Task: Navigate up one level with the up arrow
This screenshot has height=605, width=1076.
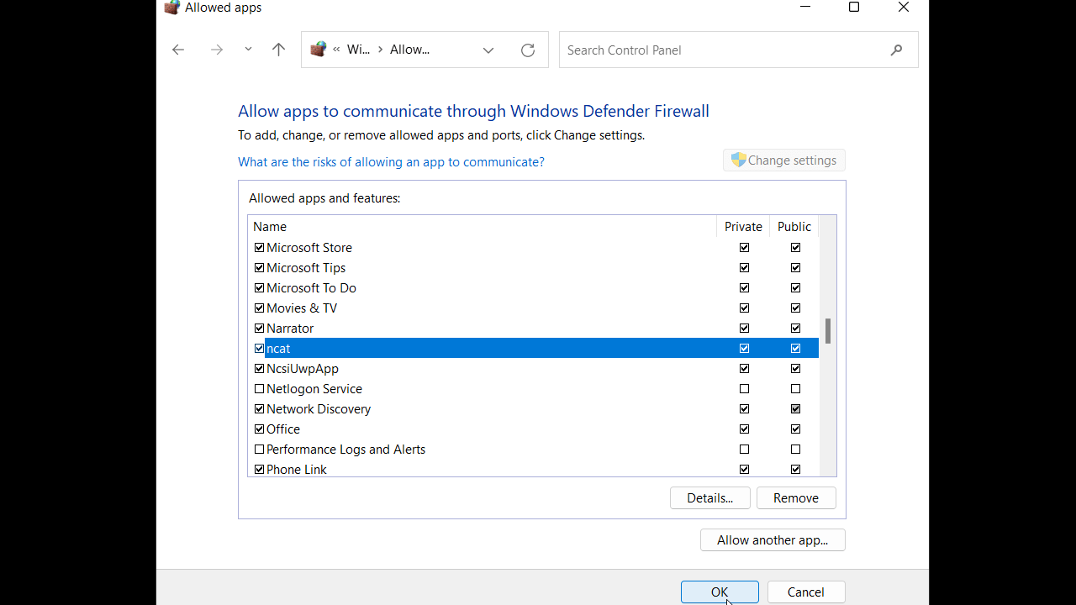Action: click(x=278, y=50)
